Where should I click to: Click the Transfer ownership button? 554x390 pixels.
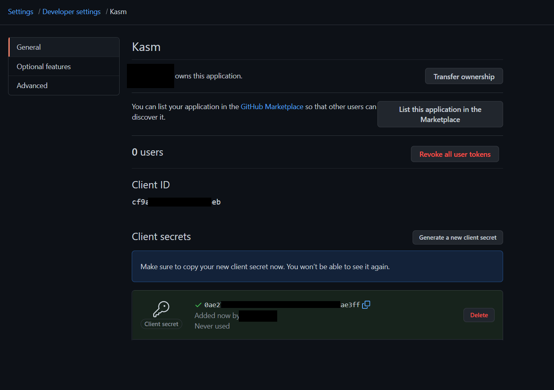click(463, 76)
